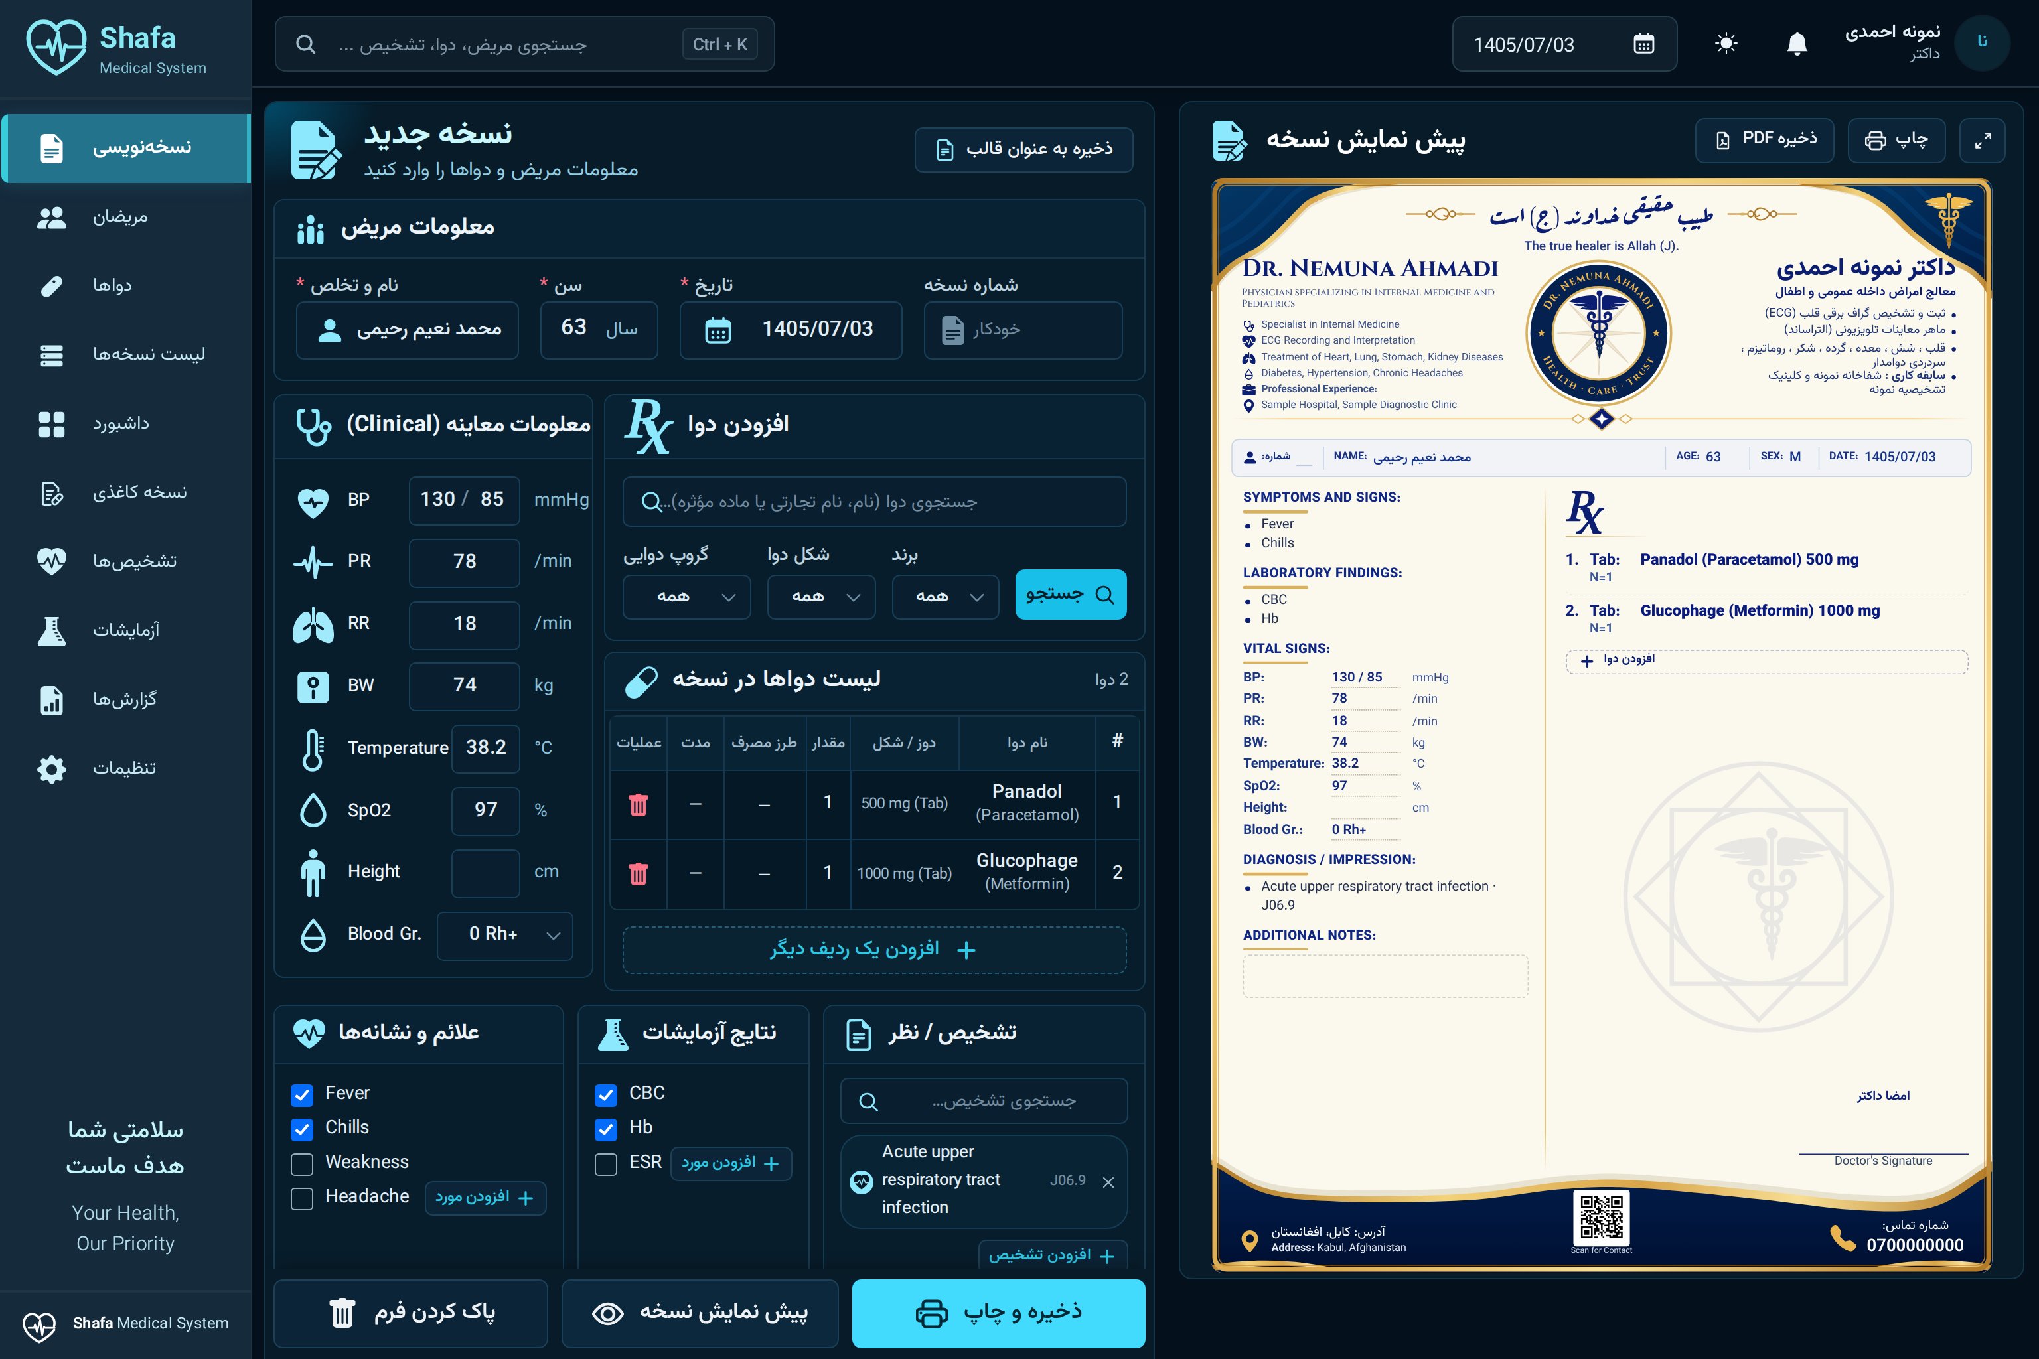
Task: Open مریضان patients in the sidebar
Action: [x=125, y=217]
